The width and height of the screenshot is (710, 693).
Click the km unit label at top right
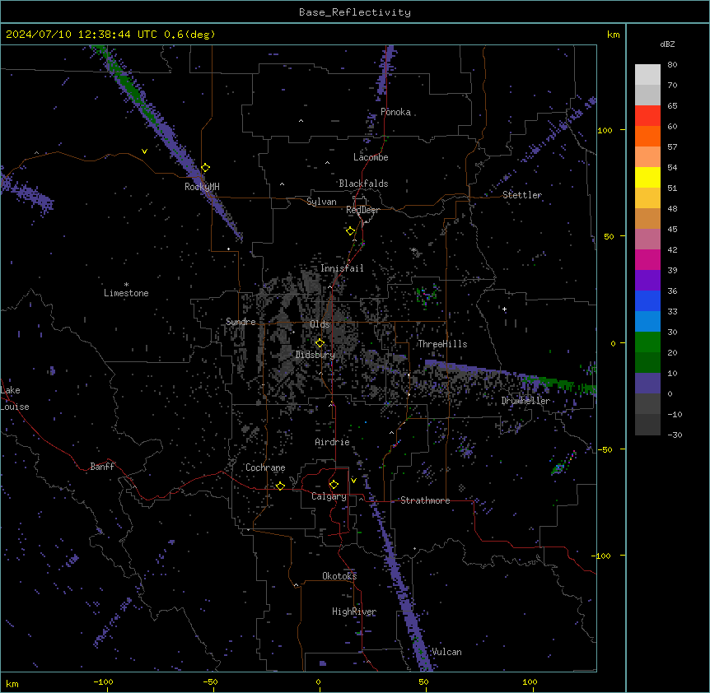pos(613,35)
